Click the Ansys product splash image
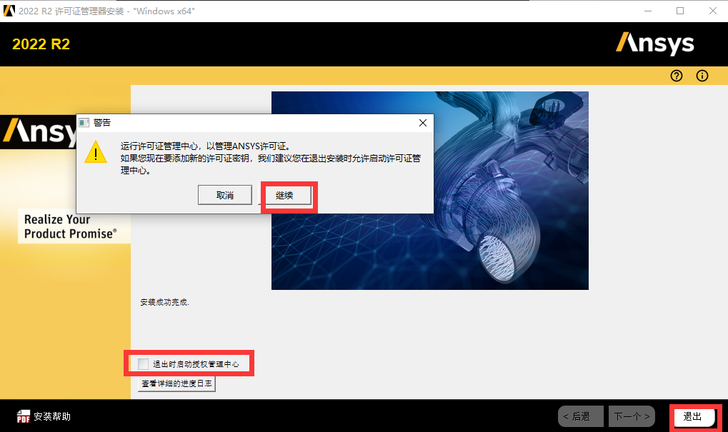The width and height of the screenshot is (728, 432). 430,191
